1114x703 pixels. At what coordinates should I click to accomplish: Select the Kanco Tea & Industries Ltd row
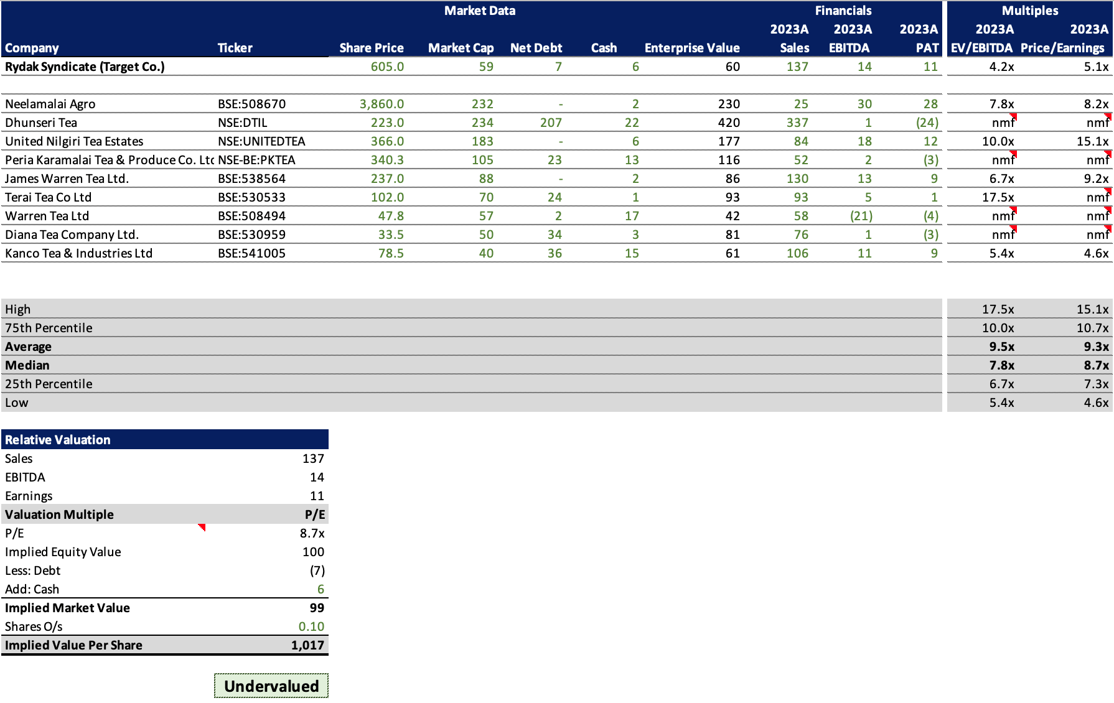(556, 253)
